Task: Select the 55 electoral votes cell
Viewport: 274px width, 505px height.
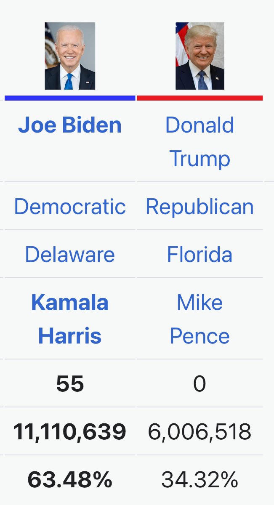Action: click(70, 384)
